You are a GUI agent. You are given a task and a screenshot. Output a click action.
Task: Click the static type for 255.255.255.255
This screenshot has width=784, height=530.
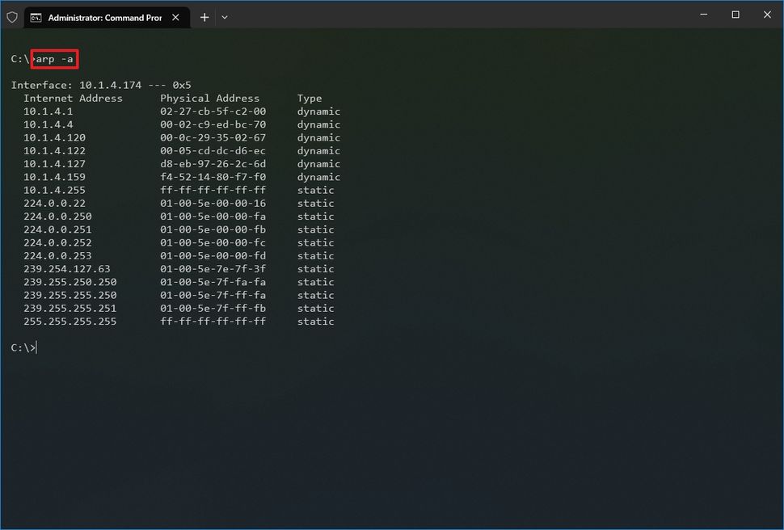coord(315,321)
